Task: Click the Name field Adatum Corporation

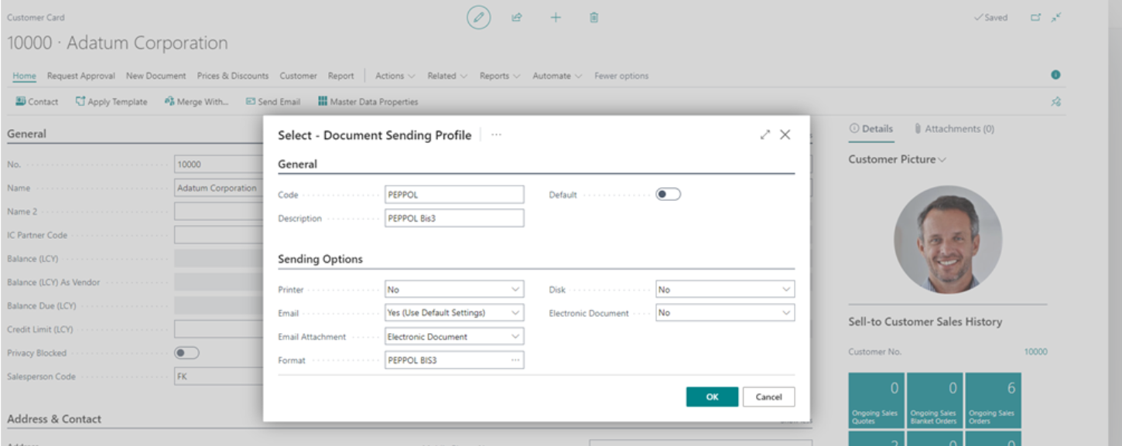Action: pos(219,188)
